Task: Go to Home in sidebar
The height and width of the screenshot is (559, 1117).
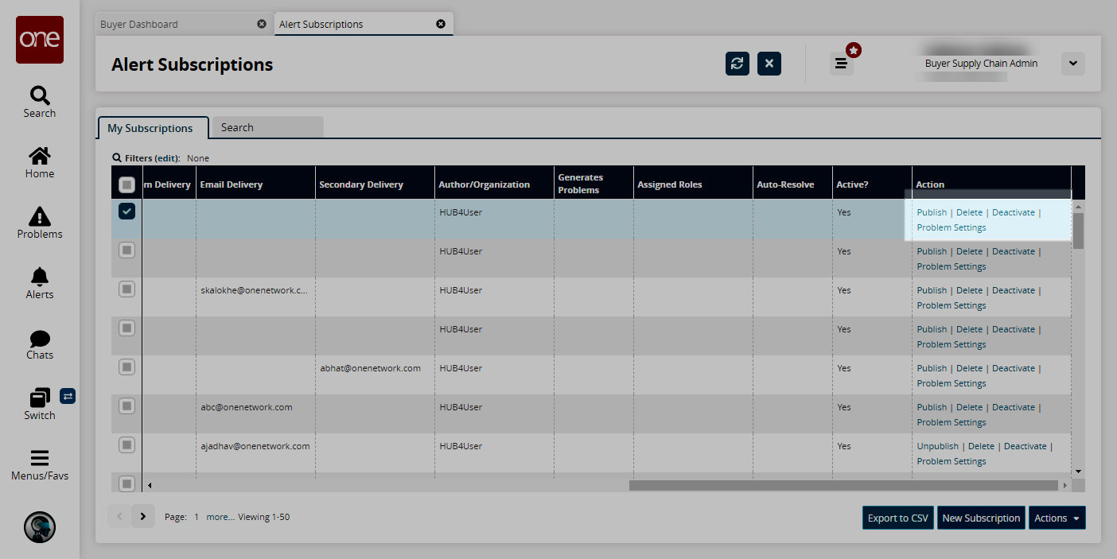Action: point(40,156)
